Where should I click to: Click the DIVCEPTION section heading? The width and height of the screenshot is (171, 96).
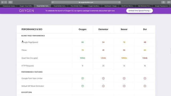point(27,92)
